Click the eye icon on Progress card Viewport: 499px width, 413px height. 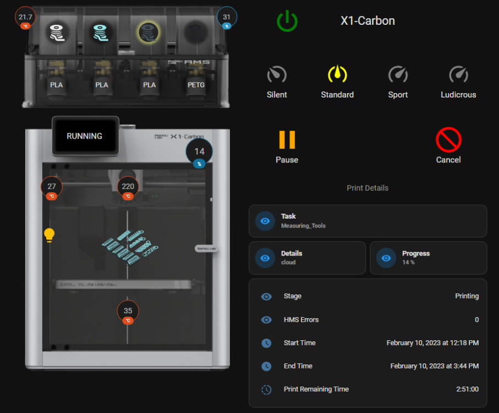pos(386,258)
